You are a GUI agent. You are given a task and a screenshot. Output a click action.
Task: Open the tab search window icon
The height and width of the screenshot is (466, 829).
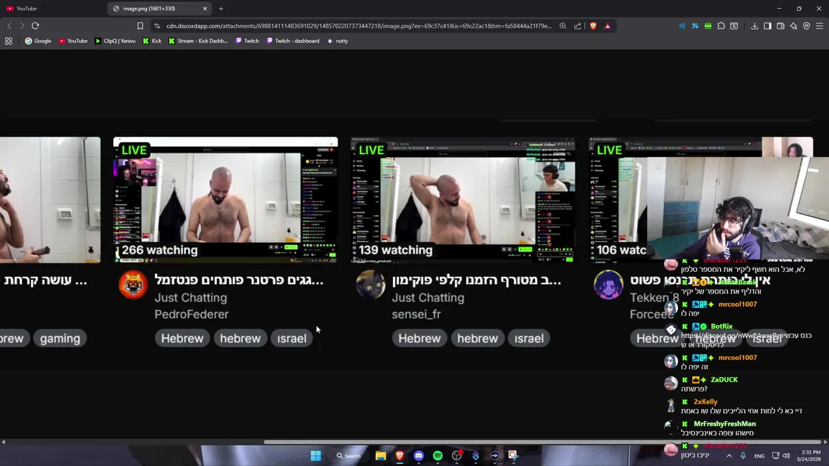(734, 26)
